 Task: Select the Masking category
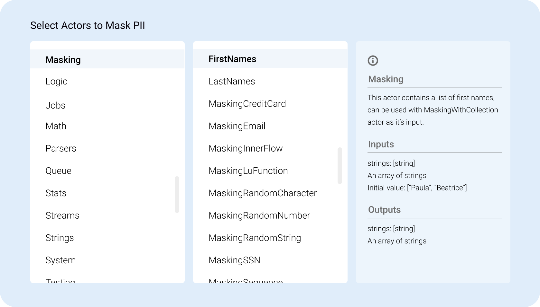[63, 60]
